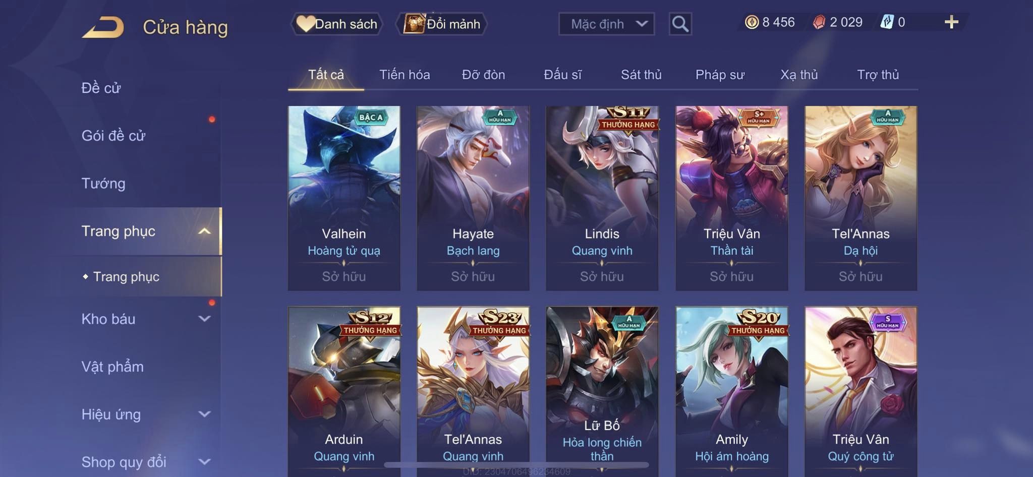Tap the gold coin balance icon
The image size is (1033, 477).
click(752, 22)
